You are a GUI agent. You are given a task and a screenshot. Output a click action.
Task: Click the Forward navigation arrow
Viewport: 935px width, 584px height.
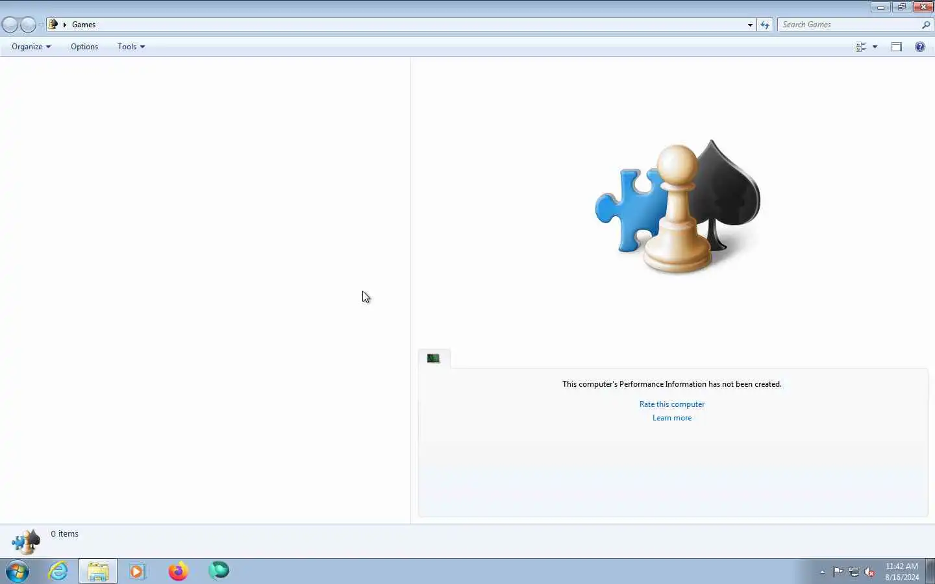[x=28, y=25]
